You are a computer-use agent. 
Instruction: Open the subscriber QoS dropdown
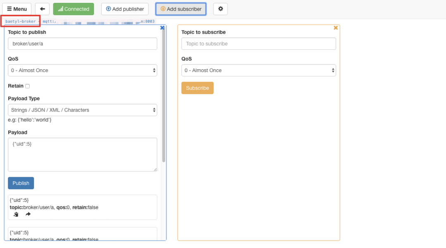[x=259, y=70]
